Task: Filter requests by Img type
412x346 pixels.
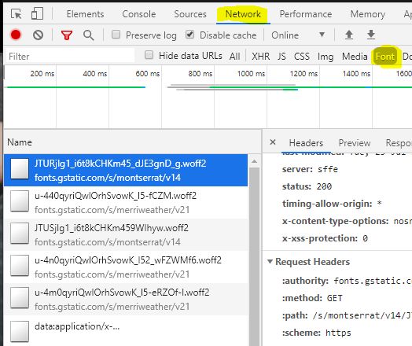Action: click(326, 57)
